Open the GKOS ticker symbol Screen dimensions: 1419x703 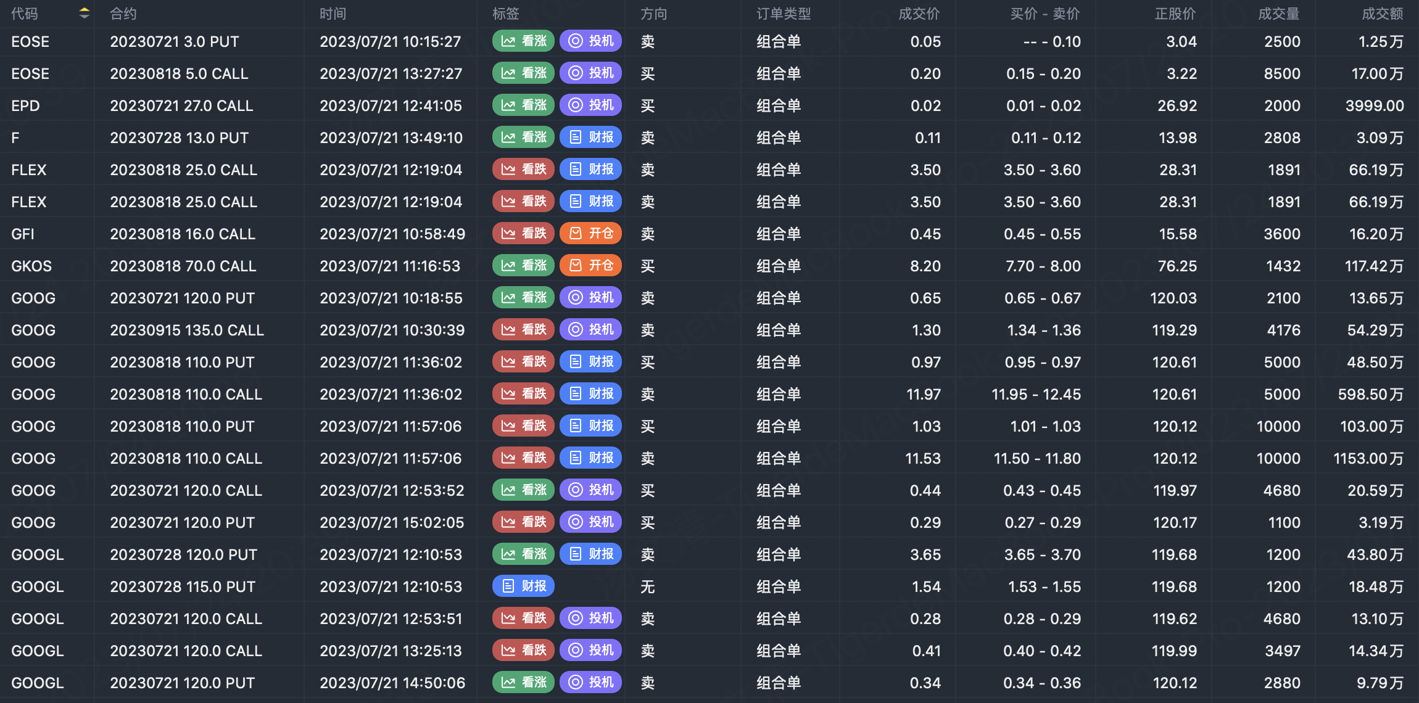tap(31, 266)
